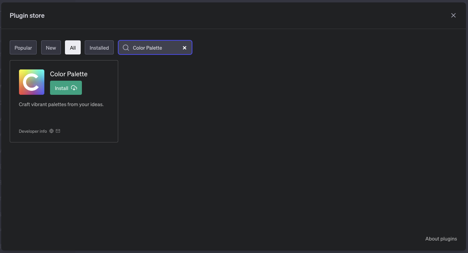Click the developer email envelope icon
This screenshot has width=468, height=253.
58,131
